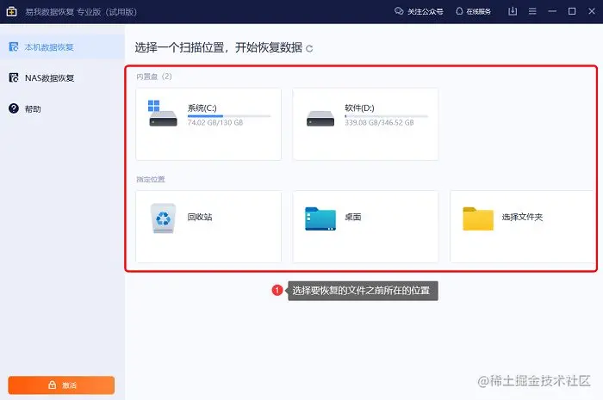Click the Windows drive icon for 系统(C:)
Image resolution: width=603 pixels, height=400 pixels.
point(163,114)
